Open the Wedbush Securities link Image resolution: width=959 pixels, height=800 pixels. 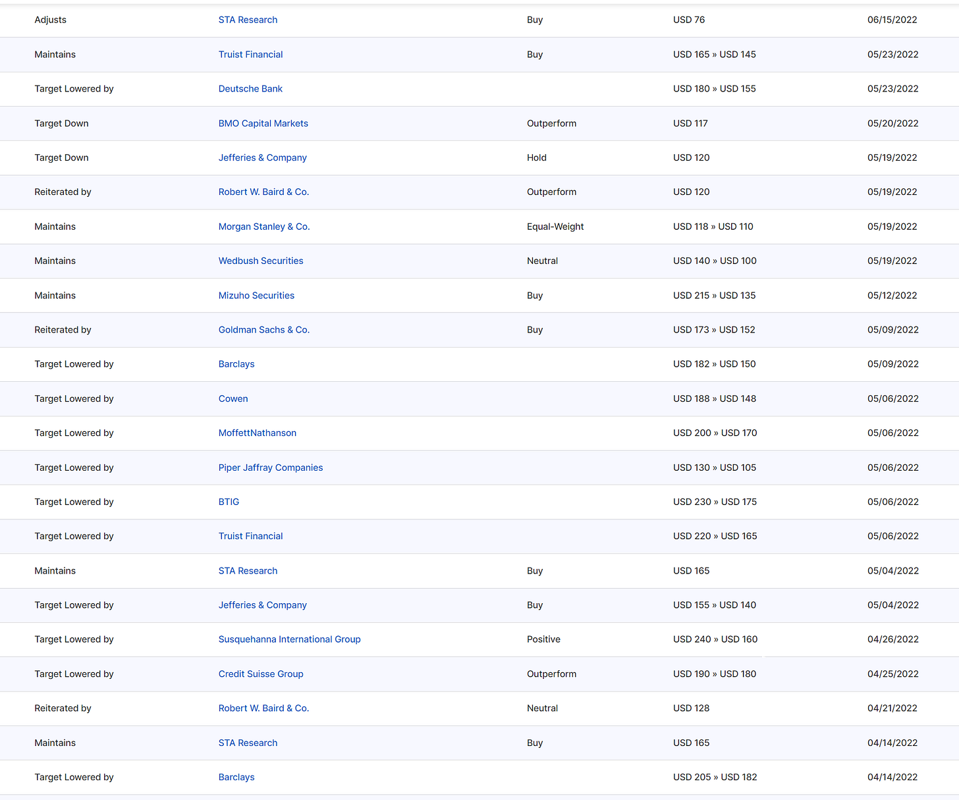pyautogui.click(x=261, y=261)
